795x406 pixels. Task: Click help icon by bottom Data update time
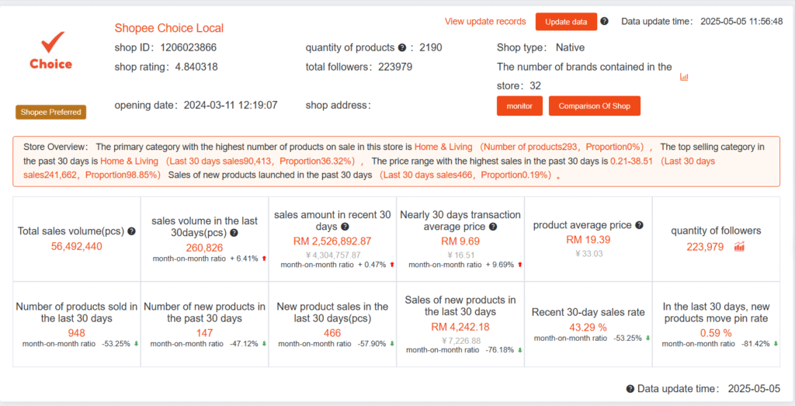tap(630, 389)
